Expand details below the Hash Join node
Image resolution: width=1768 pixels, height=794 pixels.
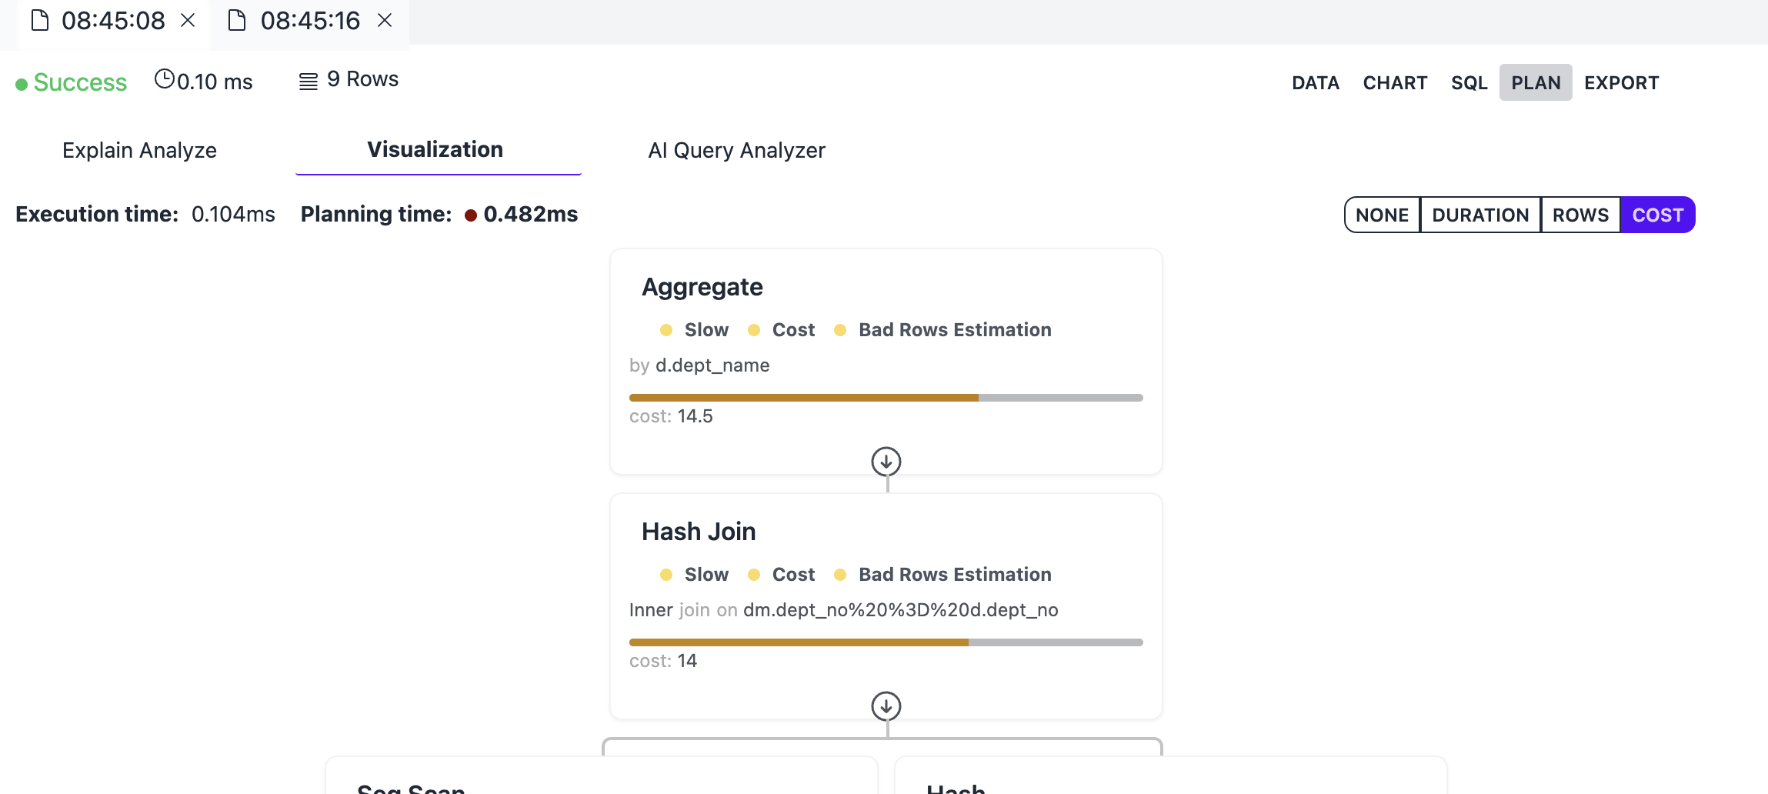coord(886,705)
